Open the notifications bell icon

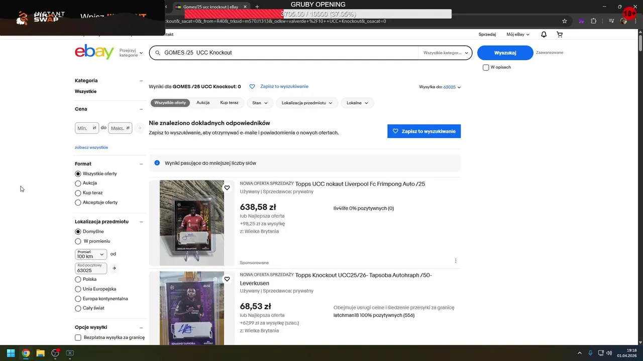tap(544, 35)
